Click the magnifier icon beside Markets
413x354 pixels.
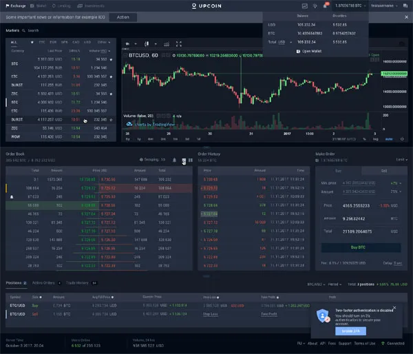click(23, 30)
